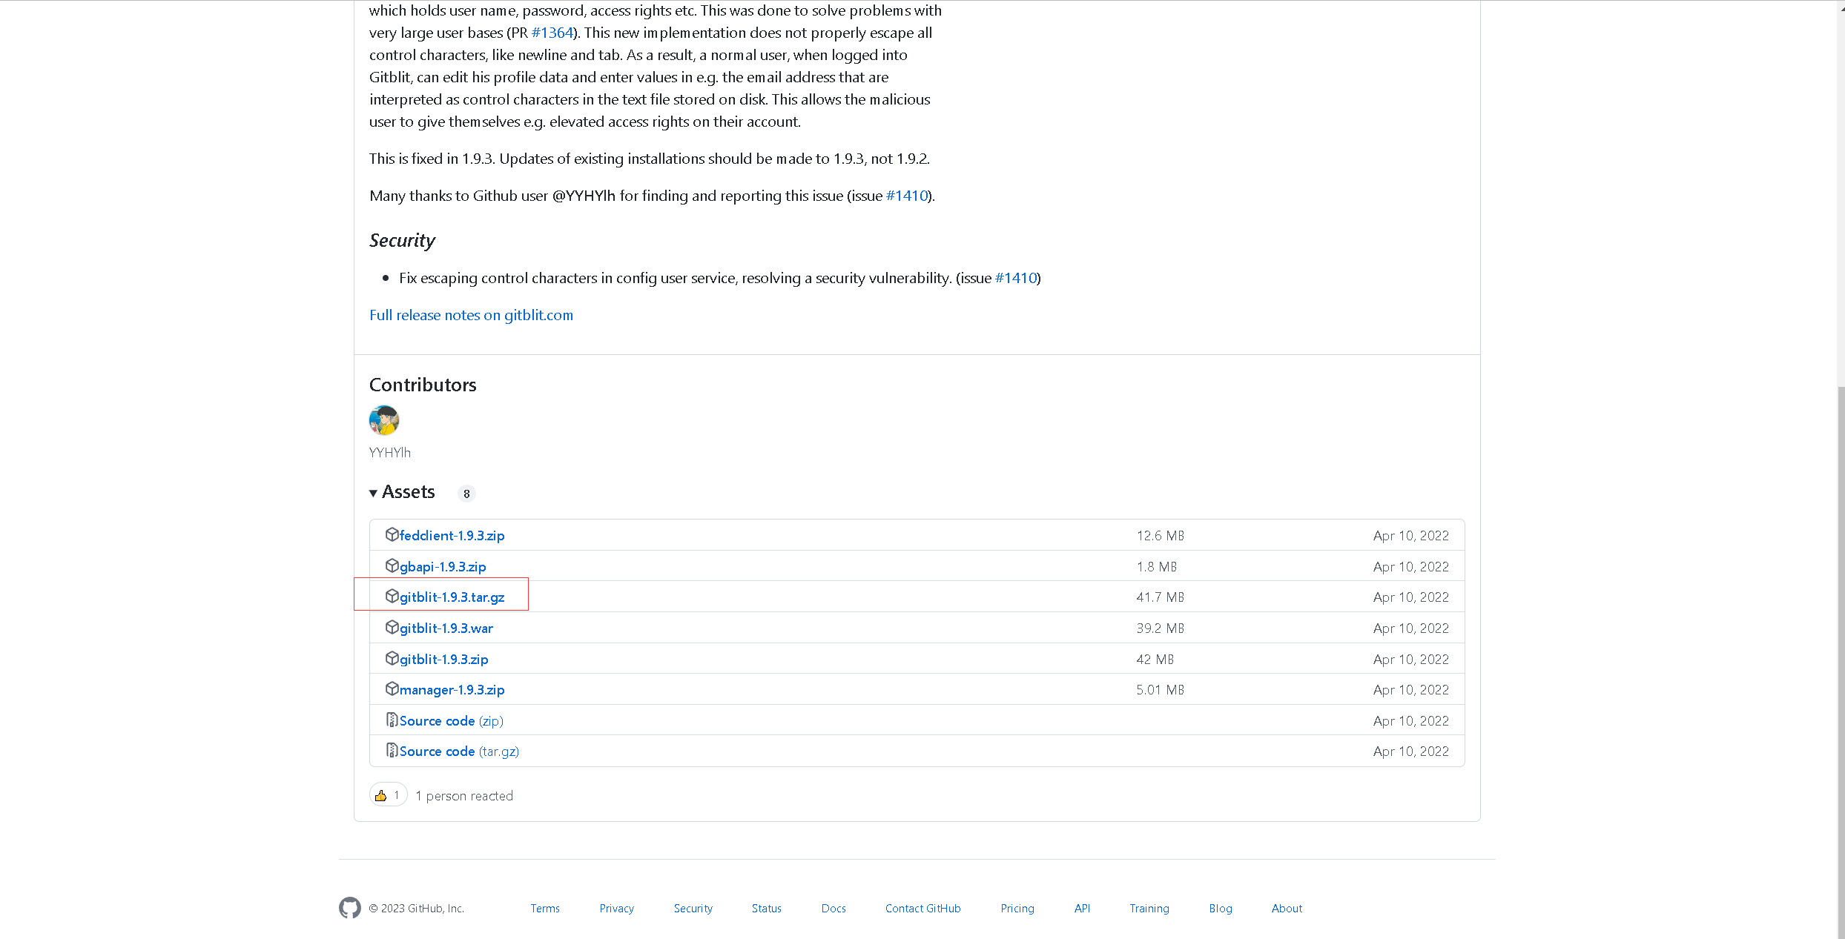
Task: Open Docs footer link
Action: 834,909
